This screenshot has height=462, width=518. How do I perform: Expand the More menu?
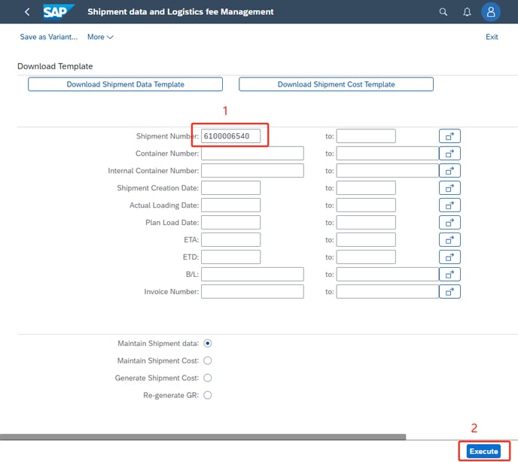pos(100,37)
